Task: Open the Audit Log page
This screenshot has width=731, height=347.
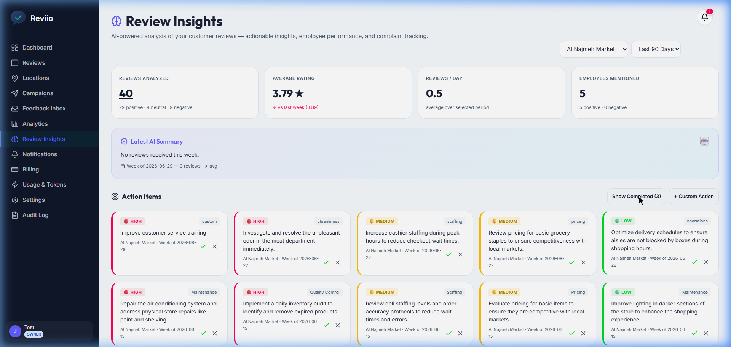Action: coord(49,215)
